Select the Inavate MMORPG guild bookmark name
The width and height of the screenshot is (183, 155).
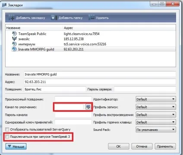[x=36, y=49]
